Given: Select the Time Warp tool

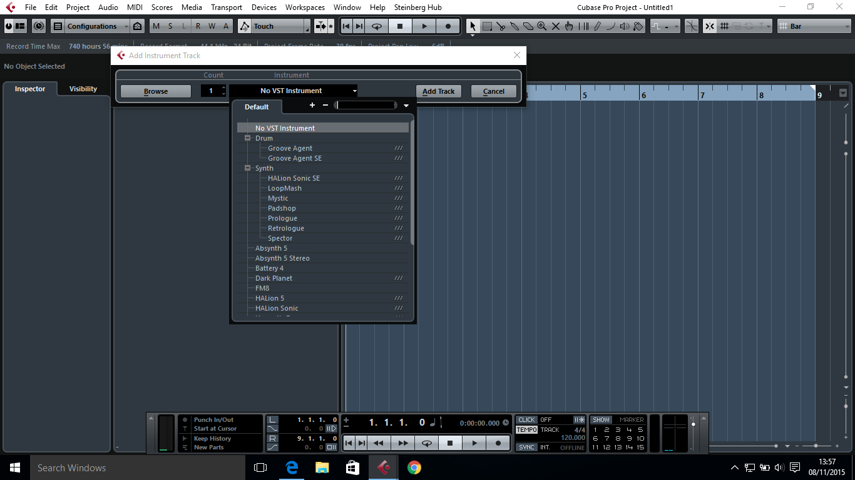Looking at the screenshot, I should pyautogui.click(x=583, y=26).
